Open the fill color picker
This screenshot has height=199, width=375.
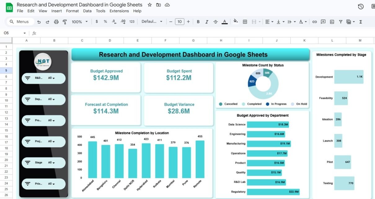coord(236,22)
